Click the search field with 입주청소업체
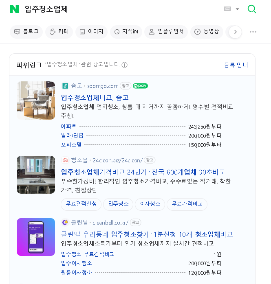271x284 pixels. [x=46, y=9]
